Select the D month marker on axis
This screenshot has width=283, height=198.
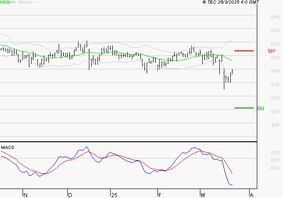pos(70,195)
